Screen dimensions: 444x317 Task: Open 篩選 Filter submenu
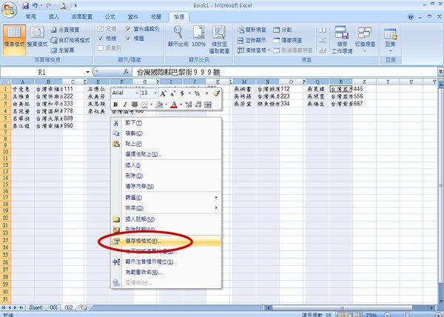click(x=166, y=198)
